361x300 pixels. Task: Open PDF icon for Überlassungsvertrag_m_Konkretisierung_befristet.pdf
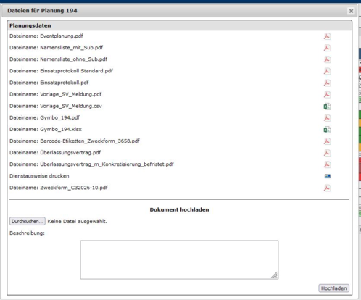327,164
